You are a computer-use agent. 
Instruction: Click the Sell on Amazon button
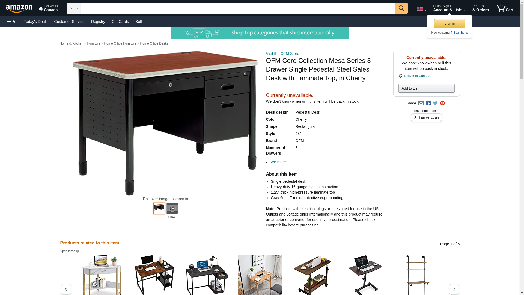[x=426, y=118]
